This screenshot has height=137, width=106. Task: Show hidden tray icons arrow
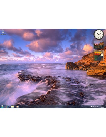[90, 107]
